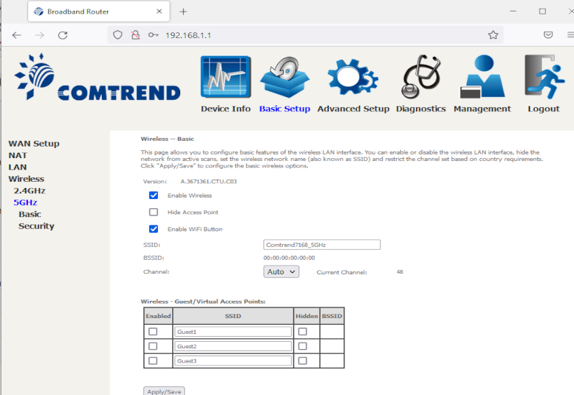Close the Broadband Router tab

[x=159, y=11]
